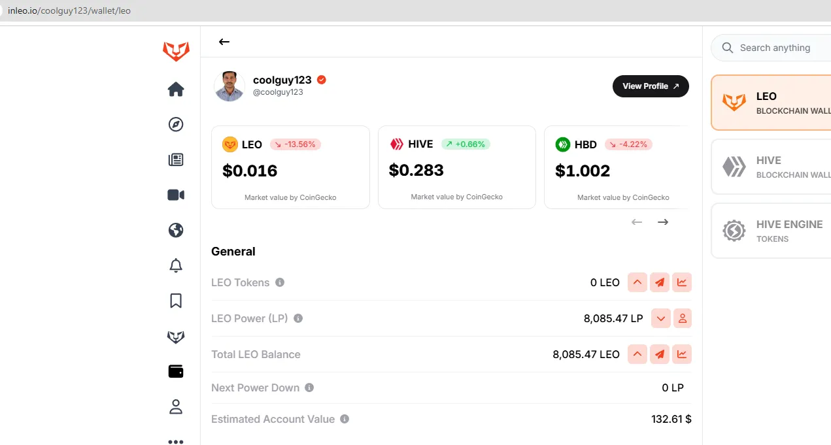Go back using the left arrow

click(x=224, y=42)
